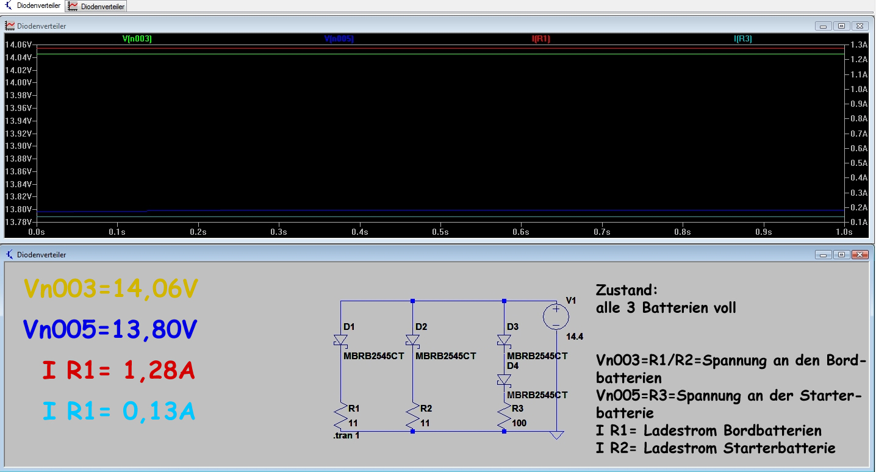Select the D4 diode symbol
This screenshot has width=876, height=472.
click(504, 379)
